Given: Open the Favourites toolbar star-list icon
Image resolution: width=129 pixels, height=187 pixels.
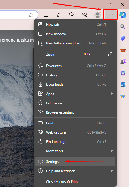Looking at the screenshot, I should pyautogui.click(x=59, y=15).
